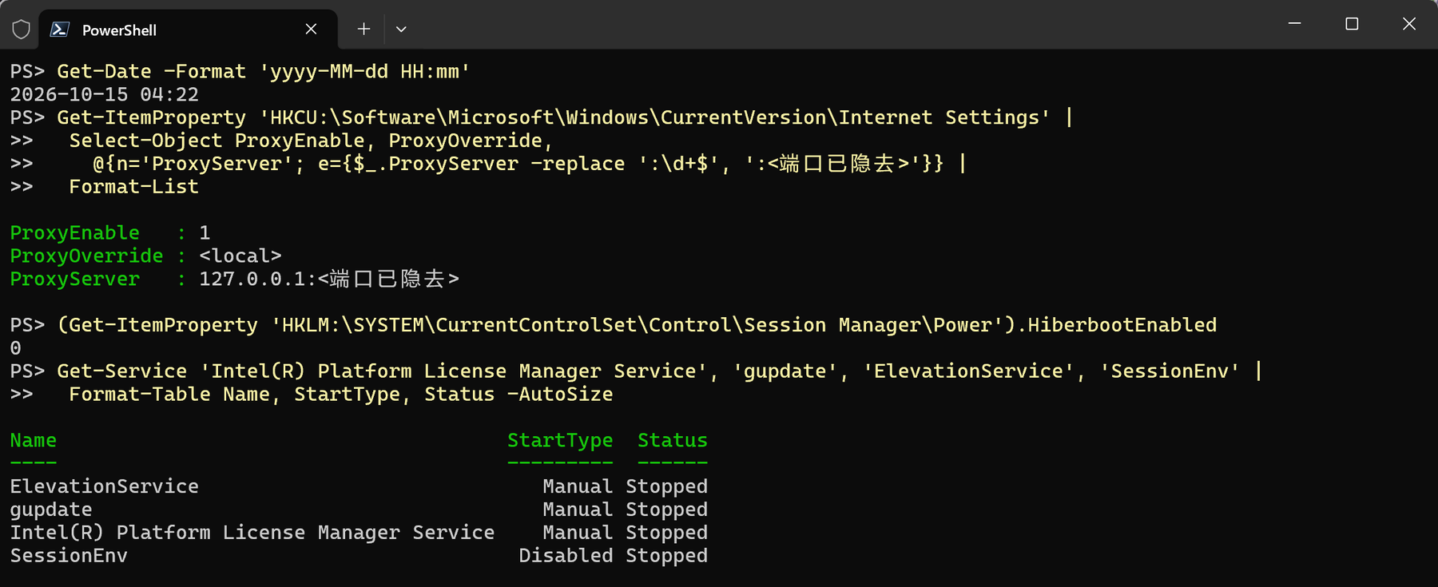Click the ProxyServer output value
Viewport: 1438px width, 587px height.
point(329,280)
